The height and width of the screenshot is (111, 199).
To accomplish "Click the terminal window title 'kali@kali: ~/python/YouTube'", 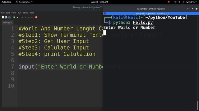I will pyautogui.click(x=151, y=9).
